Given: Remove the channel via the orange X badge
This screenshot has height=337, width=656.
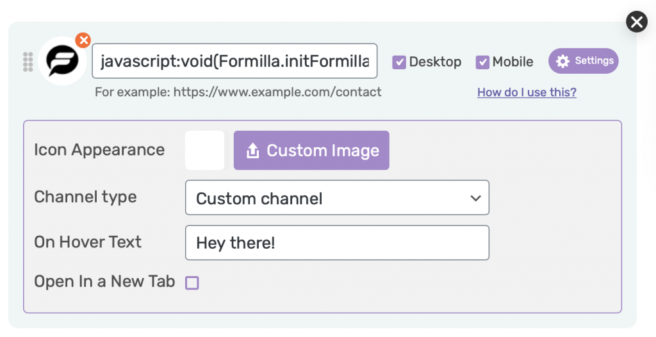Looking at the screenshot, I should [83, 40].
